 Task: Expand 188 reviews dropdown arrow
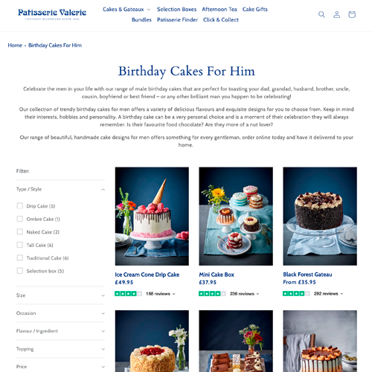[174, 294]
